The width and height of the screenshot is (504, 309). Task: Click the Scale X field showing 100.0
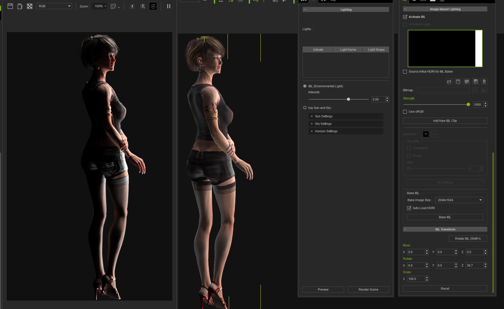pos(416,279)
